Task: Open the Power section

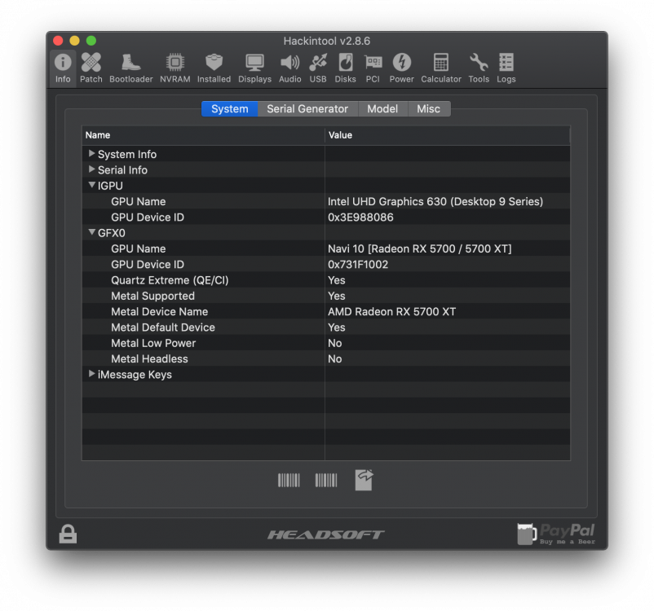Action: [402, 68]
